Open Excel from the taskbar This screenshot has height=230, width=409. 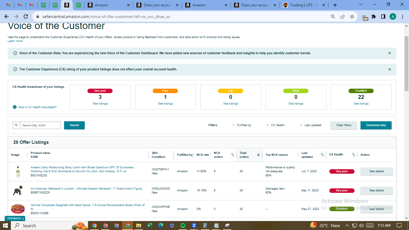point(149,226)
